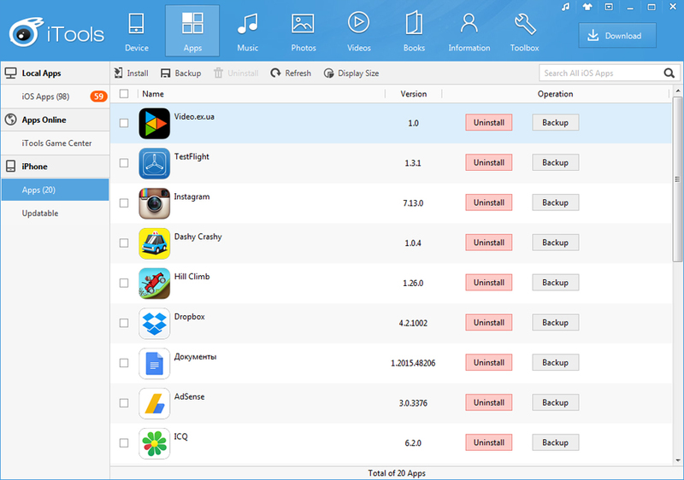Backup the TestFlight app

tap(555, 162)
